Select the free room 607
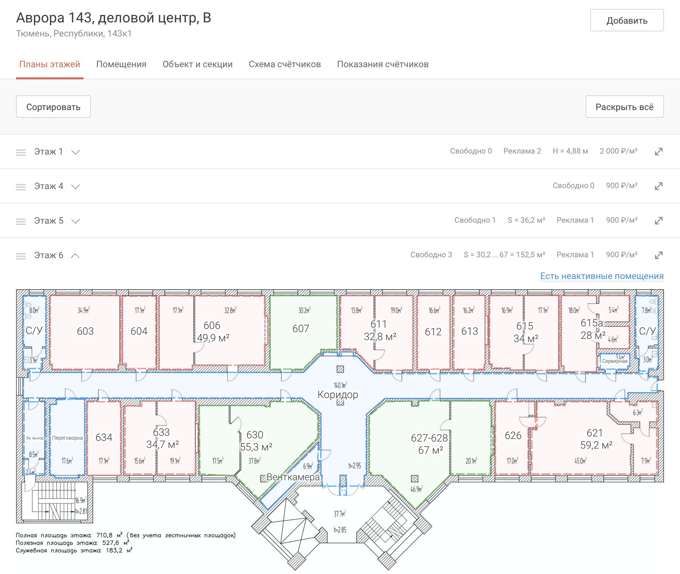 [x=301, y=329]
